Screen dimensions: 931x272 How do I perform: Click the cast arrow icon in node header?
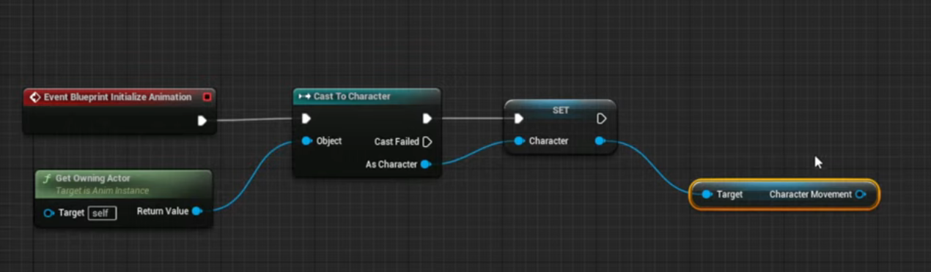304,97
